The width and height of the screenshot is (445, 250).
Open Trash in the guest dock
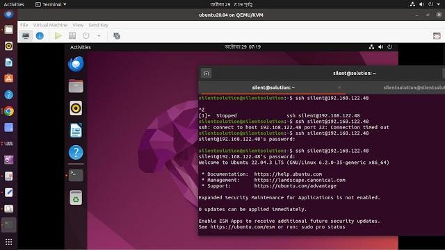[76, 197]
